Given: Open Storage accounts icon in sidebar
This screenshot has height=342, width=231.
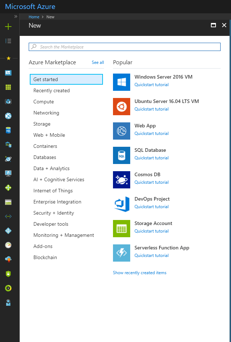Looking at the screenshot, I should (8, 202).
